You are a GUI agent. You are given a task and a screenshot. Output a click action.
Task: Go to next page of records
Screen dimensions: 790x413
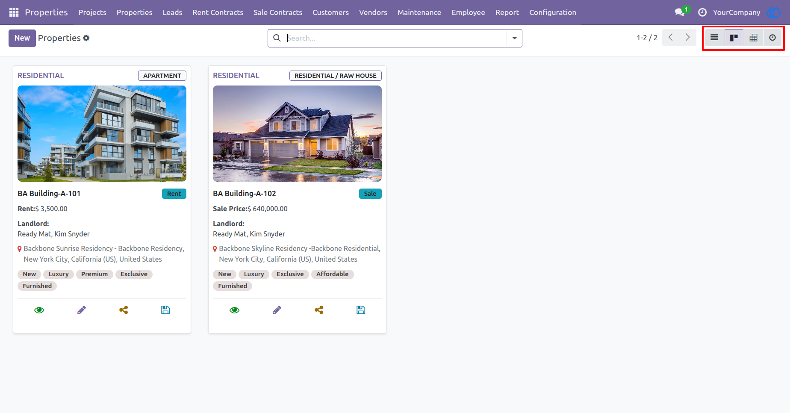tap(687, 38)
